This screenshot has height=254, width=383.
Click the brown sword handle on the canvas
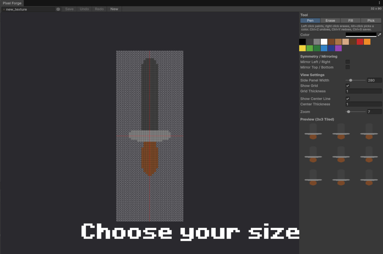pos(149,159)
